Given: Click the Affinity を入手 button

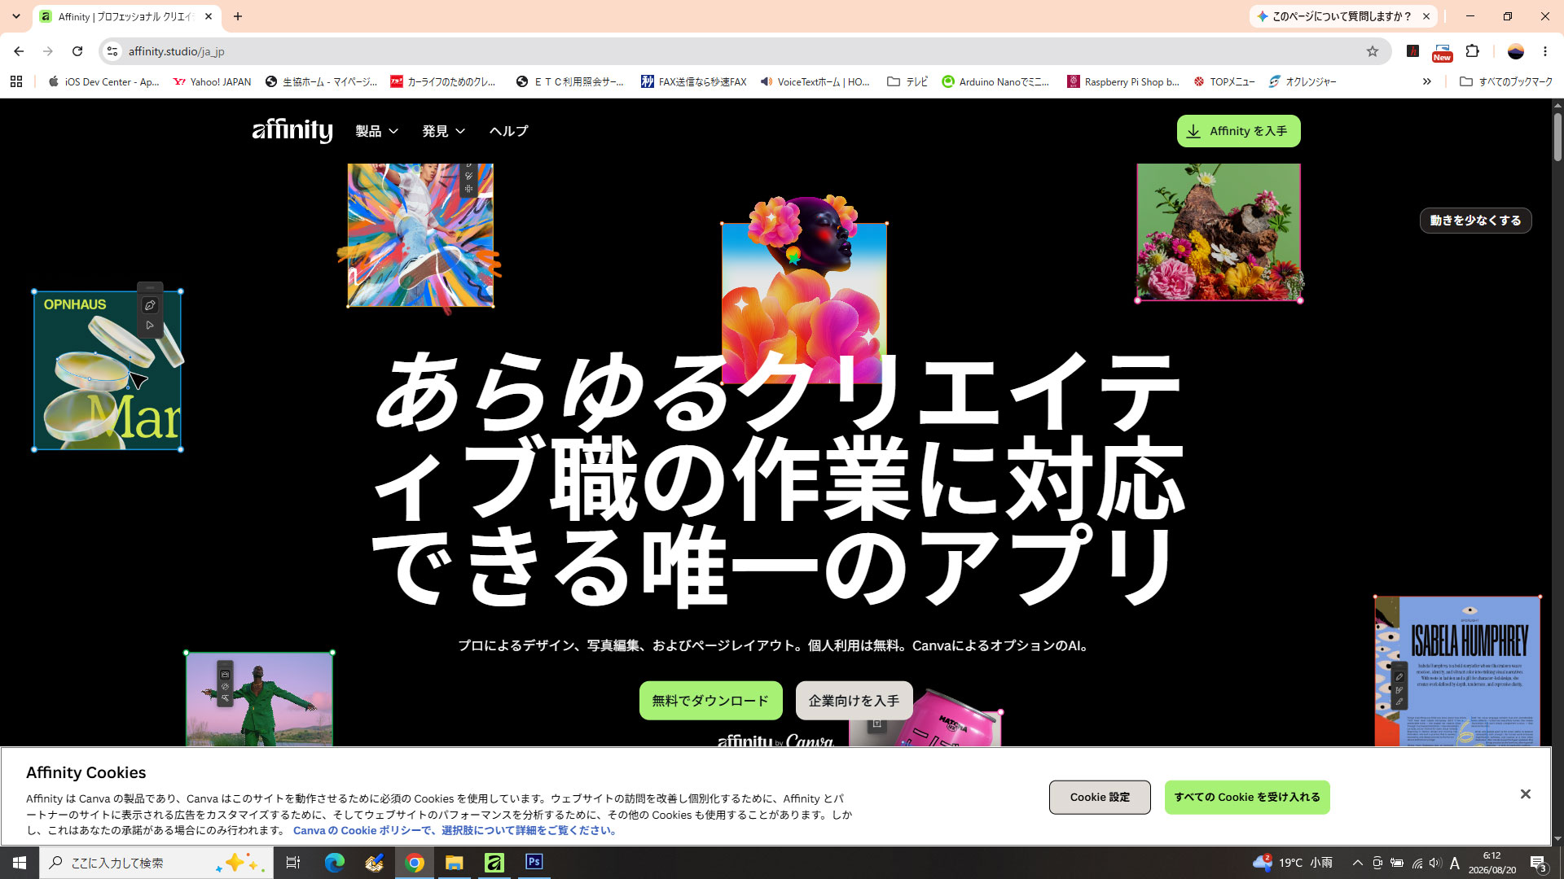Looking at the screenshot, I should point(1238,131).
